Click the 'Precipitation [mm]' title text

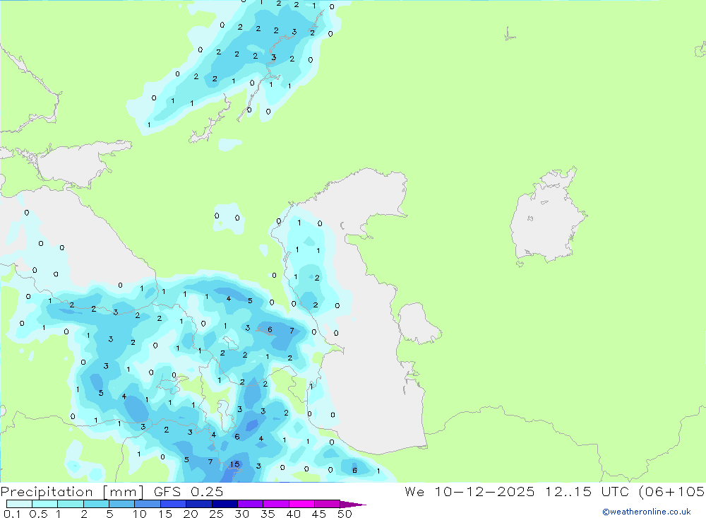pyautogui.click(x=72, y=492)
